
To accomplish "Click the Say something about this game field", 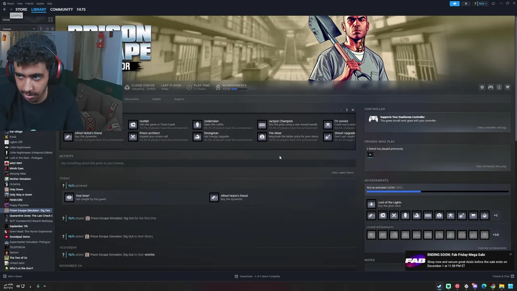I will (x=207, y=163).
